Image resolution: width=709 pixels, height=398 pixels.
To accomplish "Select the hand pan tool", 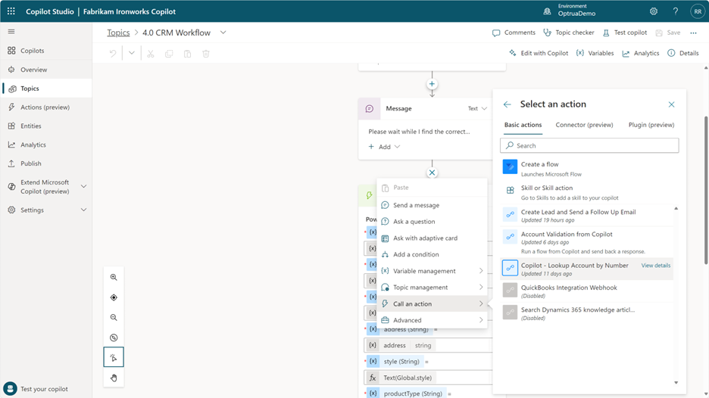I will point(114,378).
